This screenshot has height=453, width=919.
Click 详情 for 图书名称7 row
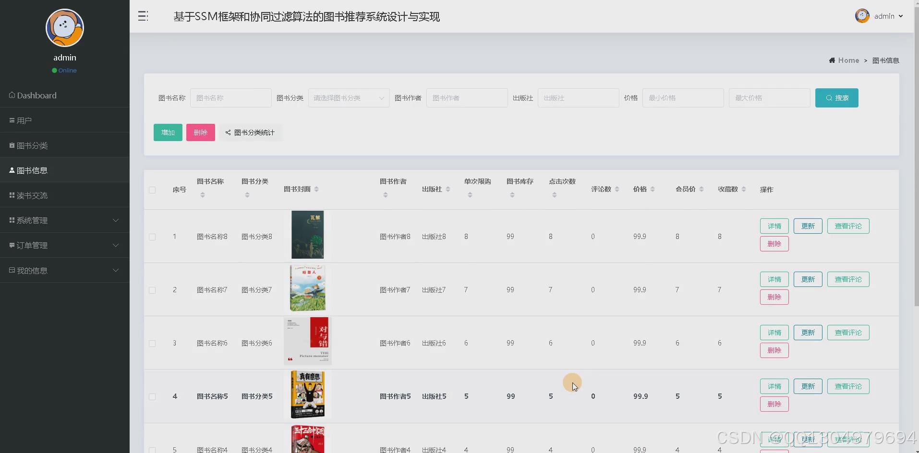[x=774, y=279]
